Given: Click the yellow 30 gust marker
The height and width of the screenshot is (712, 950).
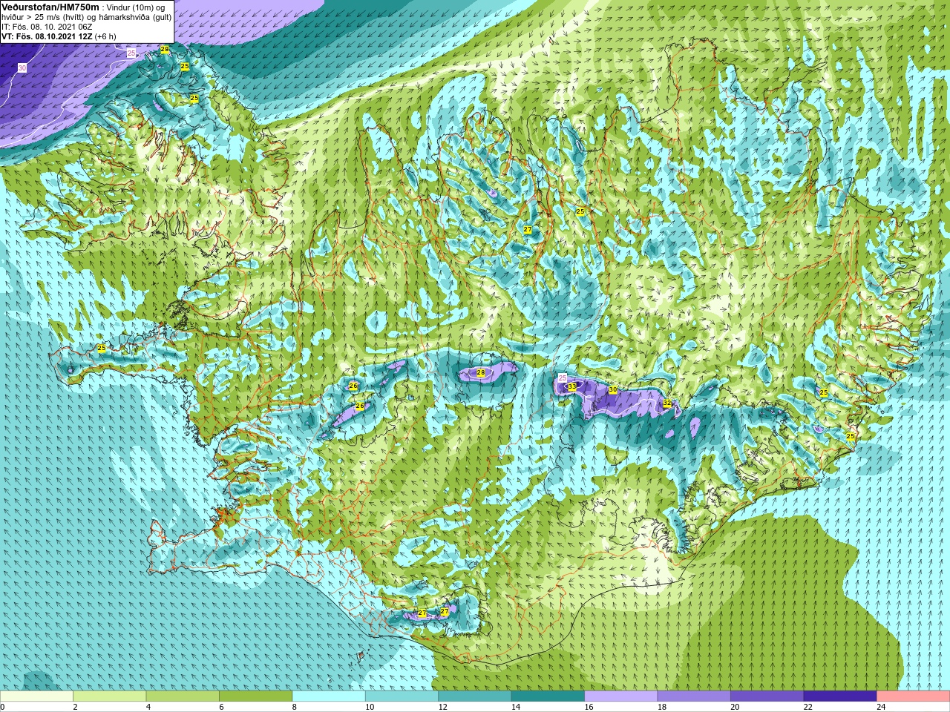Looking at the screenshot, I should click(x=612, y=389).
